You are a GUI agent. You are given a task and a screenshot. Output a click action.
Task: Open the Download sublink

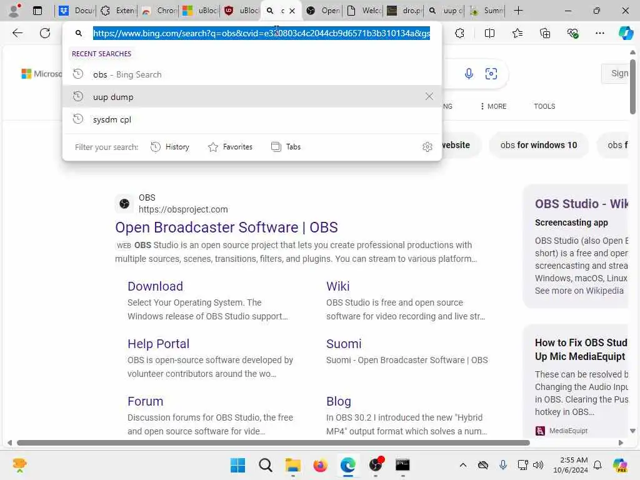tap(155, 286)
